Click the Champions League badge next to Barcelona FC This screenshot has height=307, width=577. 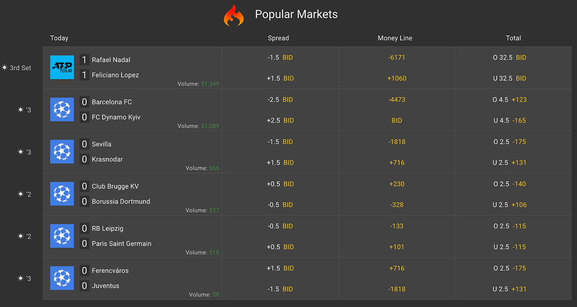tap(62, 110)
